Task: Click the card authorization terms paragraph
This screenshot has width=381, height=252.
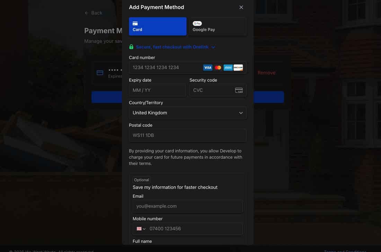Action: point(186,157)
